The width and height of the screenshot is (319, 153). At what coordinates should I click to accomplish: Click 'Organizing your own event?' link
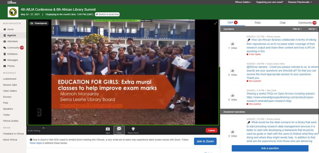coord(270,2)
